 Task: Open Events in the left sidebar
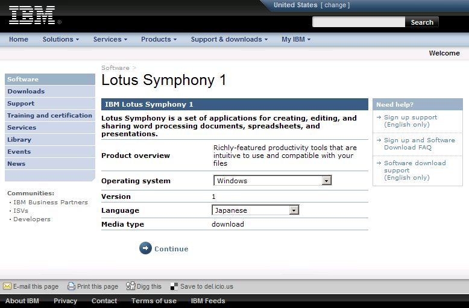(x=50, y=152)
